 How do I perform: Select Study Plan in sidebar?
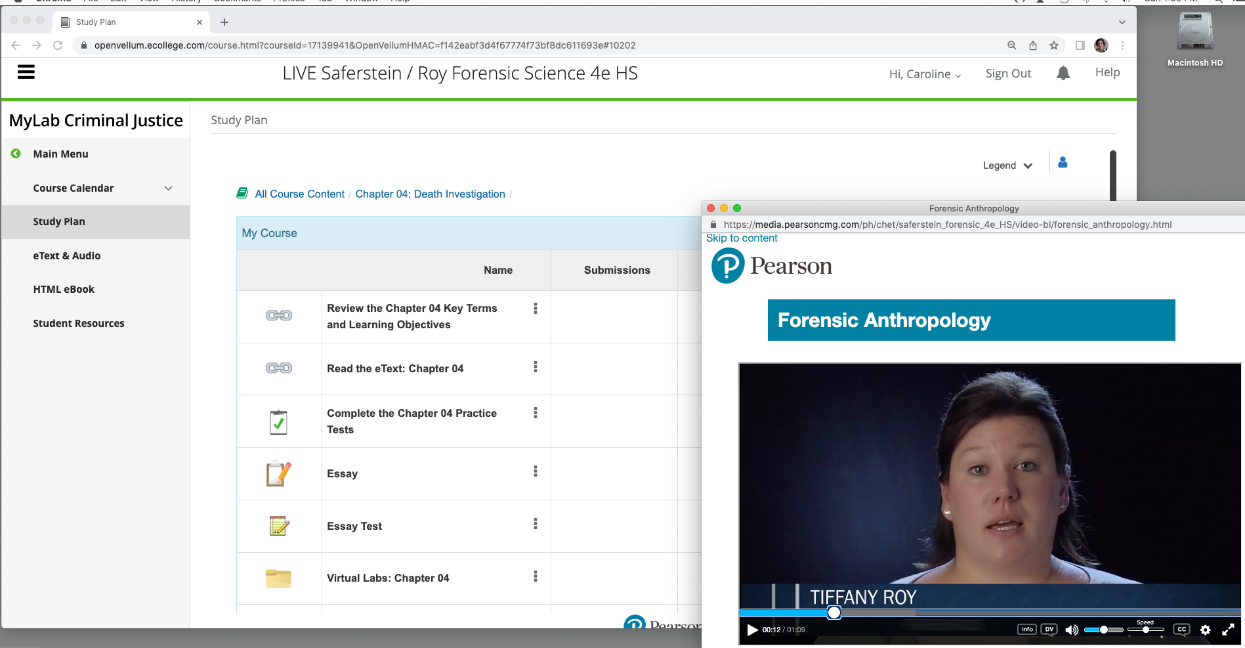click(x=96, y=222)
